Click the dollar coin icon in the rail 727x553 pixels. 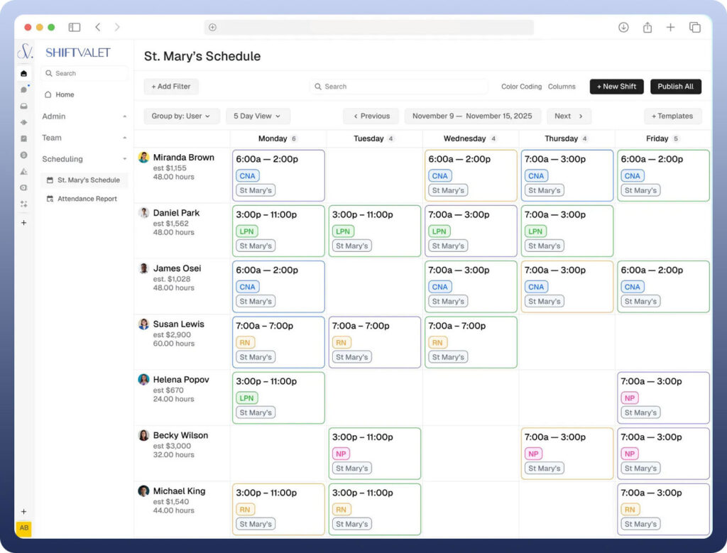(x=24, y=155)
